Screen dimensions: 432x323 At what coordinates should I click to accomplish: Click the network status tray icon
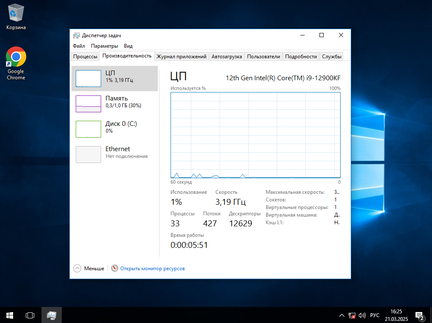coord(352,315)
